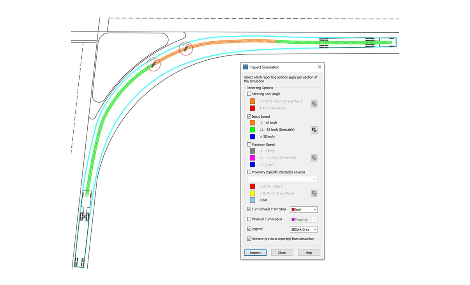Click the green 11 - 35 km/h swatch
The height and width of the screenshot is (285, 470).
(253, 129)
